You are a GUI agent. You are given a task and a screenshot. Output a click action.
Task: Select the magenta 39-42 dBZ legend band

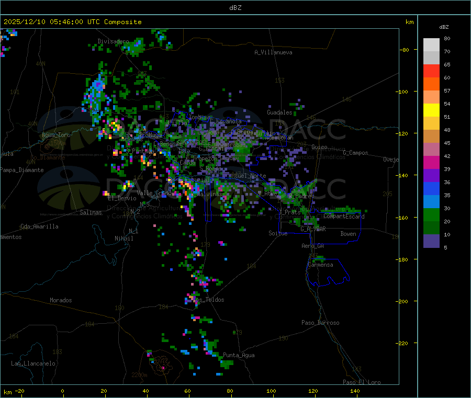(431, 162)
